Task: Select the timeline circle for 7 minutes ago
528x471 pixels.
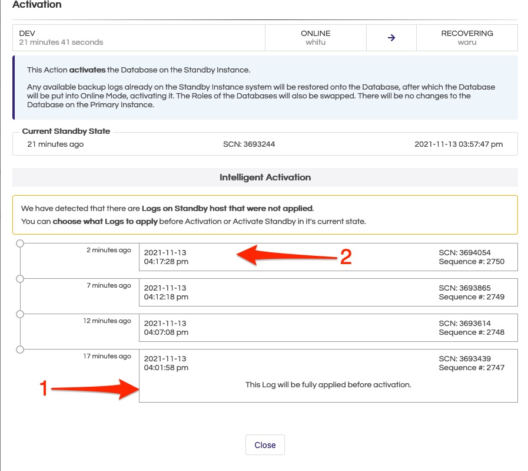Action: point(20,279)
